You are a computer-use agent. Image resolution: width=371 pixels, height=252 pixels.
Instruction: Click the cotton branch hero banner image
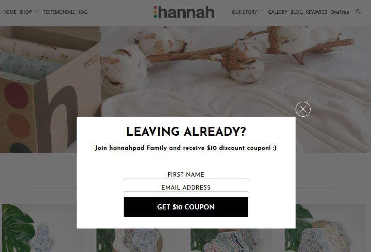[186, 71]
